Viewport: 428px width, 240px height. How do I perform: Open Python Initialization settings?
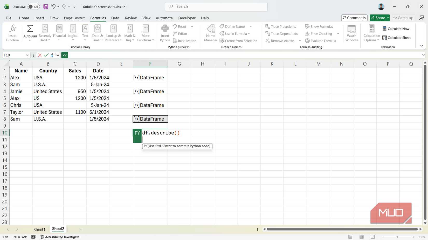pos(185,41)
